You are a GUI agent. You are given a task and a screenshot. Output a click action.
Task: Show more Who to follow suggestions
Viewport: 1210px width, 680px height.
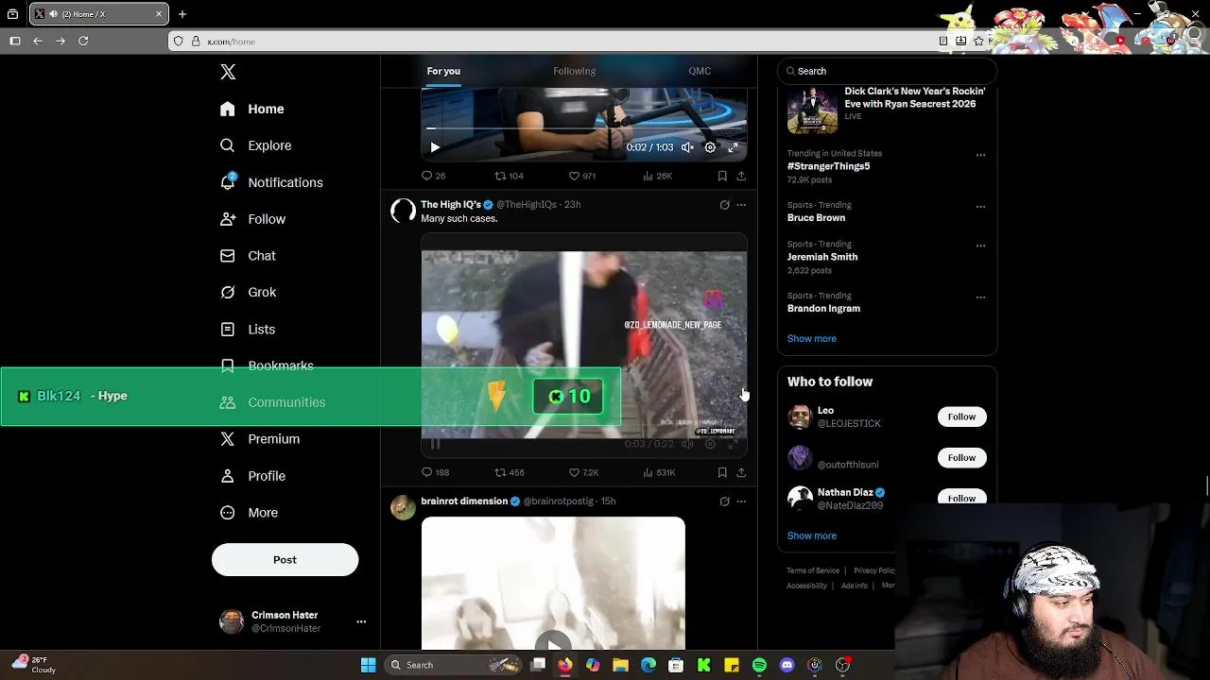click(x=811, y=535)
